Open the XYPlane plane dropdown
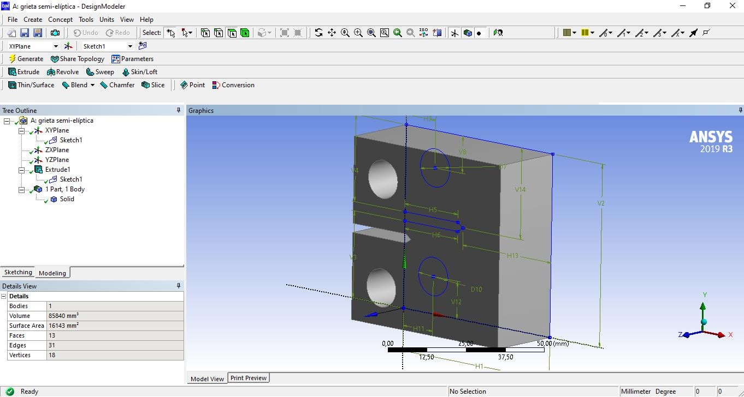 (55, 46)
